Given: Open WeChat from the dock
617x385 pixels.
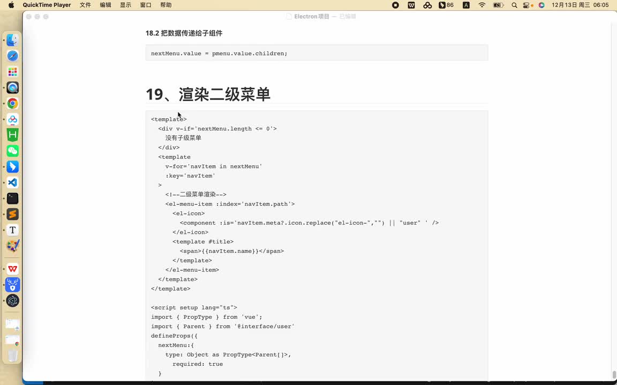Looking at the screenshot, I should [13, 151].
